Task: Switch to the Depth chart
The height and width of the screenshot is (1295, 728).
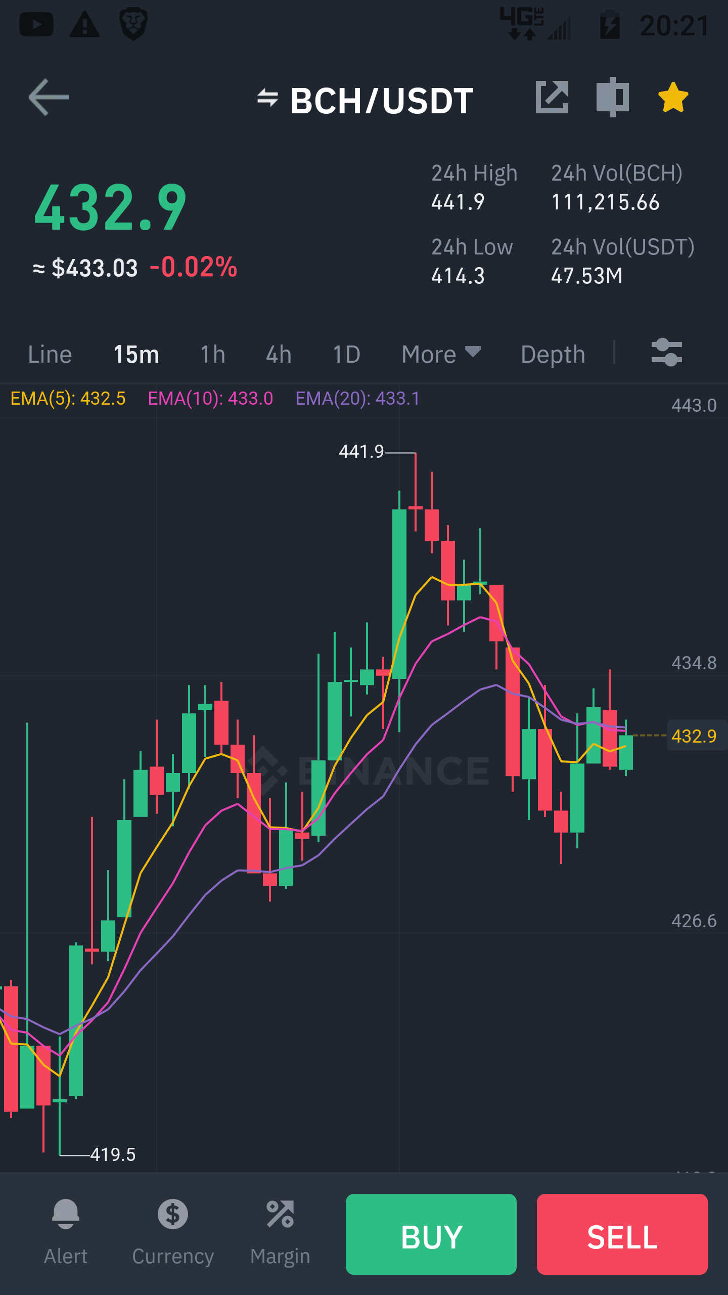Action: click(553, 354)
